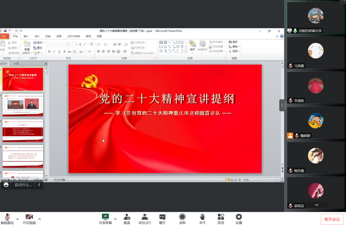Image resolution: width=346 pixels, height=226 pixels.
Task: Select rectangle shape in shapes gallery
Action: pyautogui.click(x=178, y=42)
